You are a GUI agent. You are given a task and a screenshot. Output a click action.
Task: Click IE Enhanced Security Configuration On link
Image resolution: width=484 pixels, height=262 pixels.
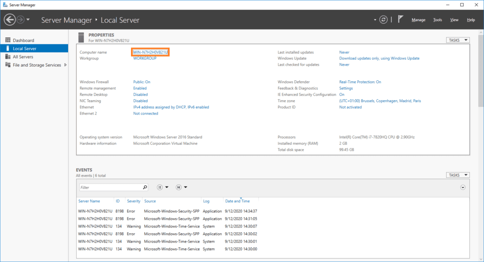[342, 95]
